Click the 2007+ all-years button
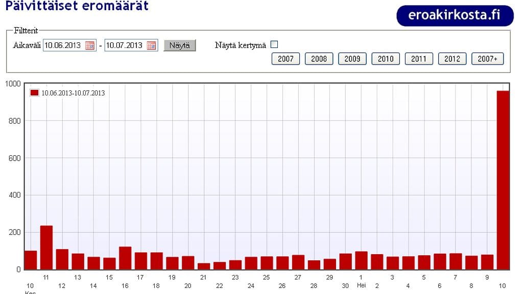This screenshot has height=294, width=523. (487, 59)
